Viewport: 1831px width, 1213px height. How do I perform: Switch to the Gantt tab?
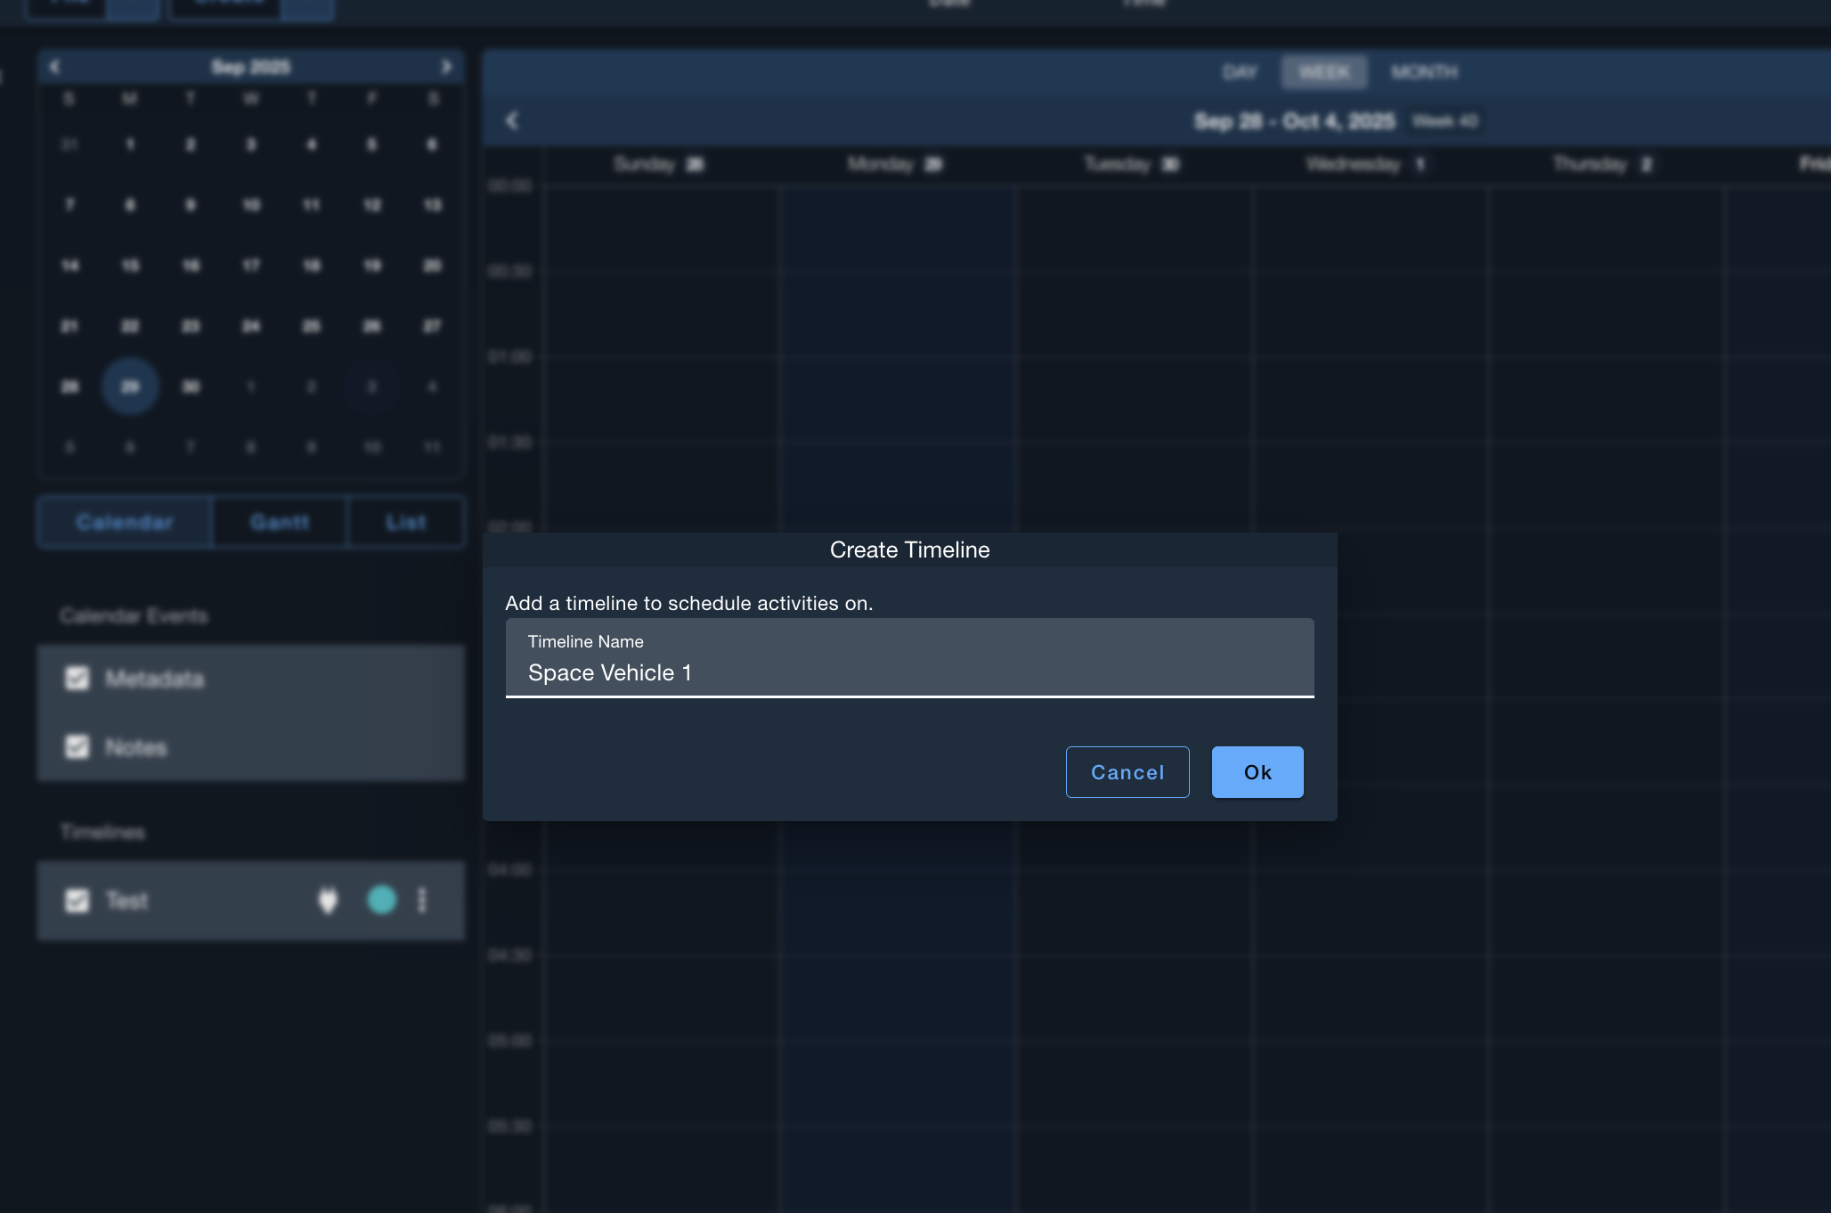pyautogui.click(x=280, y=522)
